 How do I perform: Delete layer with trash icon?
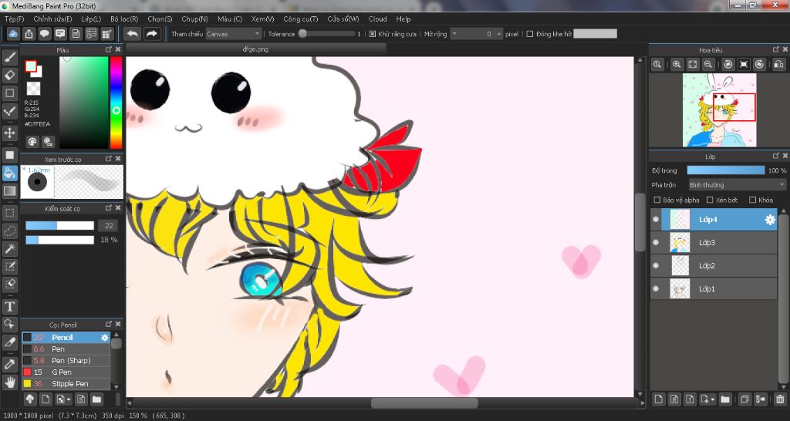(x=780, y=399)
